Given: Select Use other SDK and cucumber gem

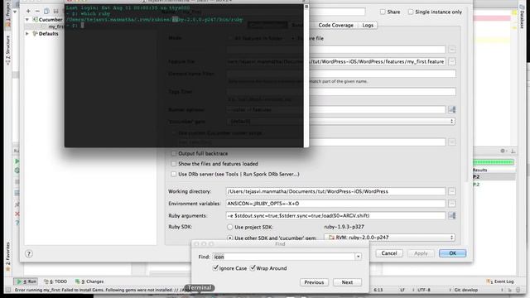Looking at the screenshot, I should point(230,238).
